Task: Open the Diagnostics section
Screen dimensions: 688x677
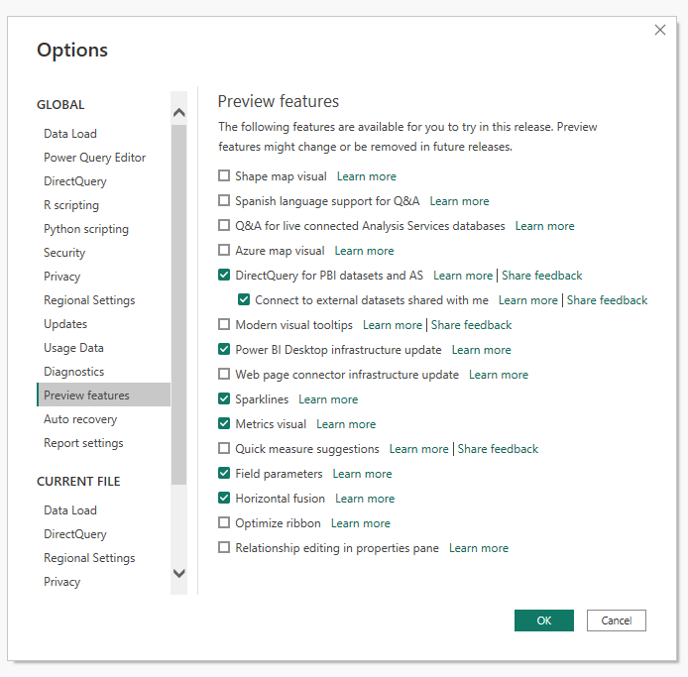Action: [73, 372]
